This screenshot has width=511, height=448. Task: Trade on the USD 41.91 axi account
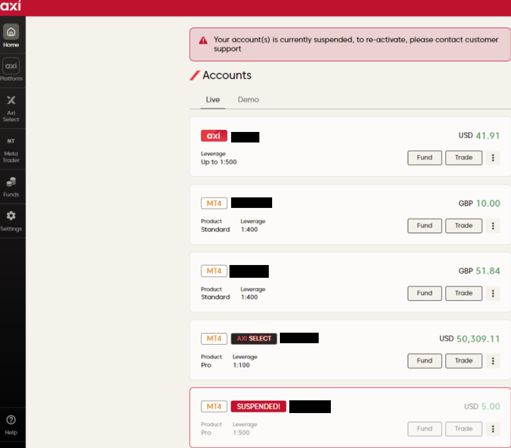(x=463, y=158)
